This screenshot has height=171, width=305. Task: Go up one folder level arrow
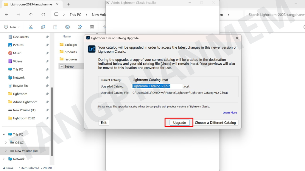coord(31,15)
